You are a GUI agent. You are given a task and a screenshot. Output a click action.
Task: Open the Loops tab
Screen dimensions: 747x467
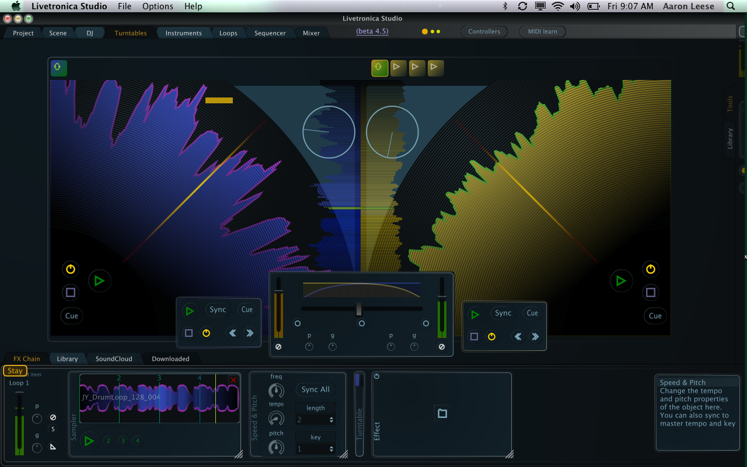(x=228, y=33)
